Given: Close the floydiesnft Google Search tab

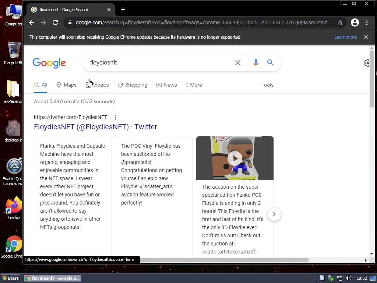Looking at the screenshot, I should coord(109,10).
